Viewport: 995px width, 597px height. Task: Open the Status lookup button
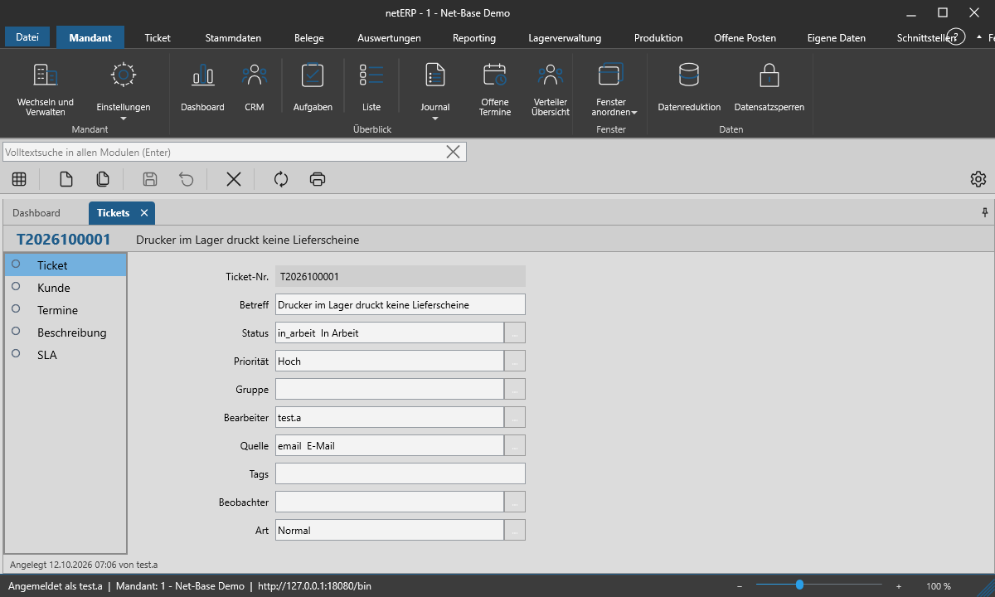[515, 332]
